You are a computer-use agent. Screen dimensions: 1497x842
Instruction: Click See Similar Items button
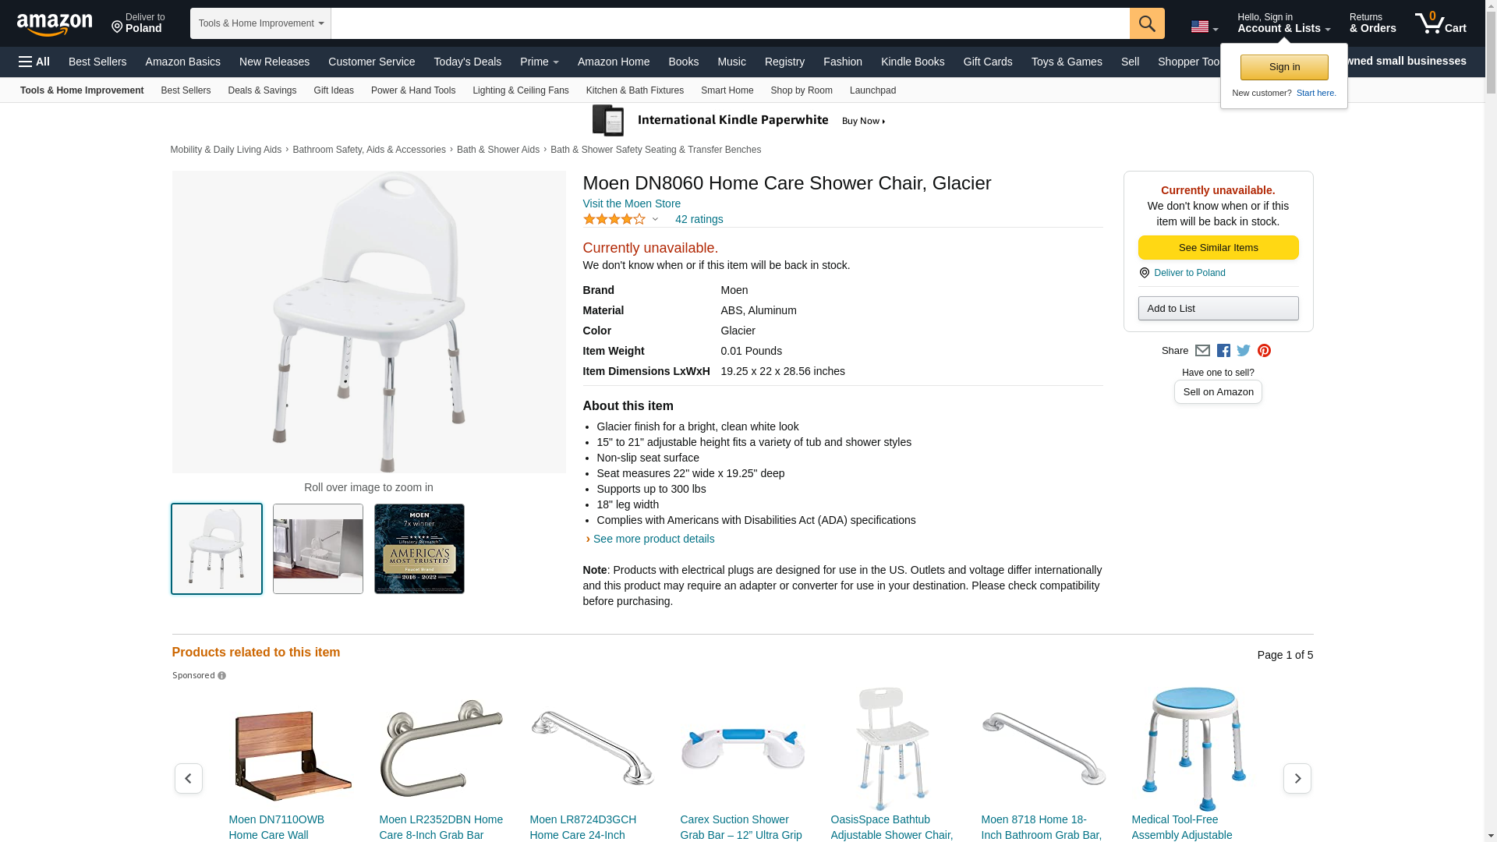point(1218,248)
